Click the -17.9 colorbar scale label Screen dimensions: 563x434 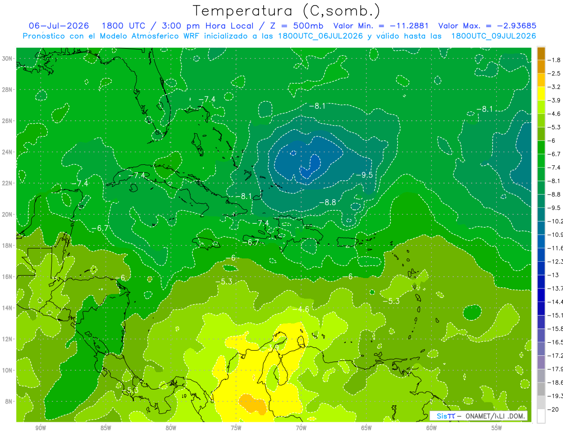click(x=555, y=369)
